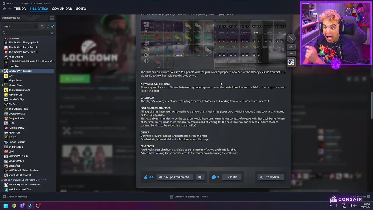Click the Rocket League game icon
Image resolution: width=373 pixels, height=210 pixels.
coord(6,142)
